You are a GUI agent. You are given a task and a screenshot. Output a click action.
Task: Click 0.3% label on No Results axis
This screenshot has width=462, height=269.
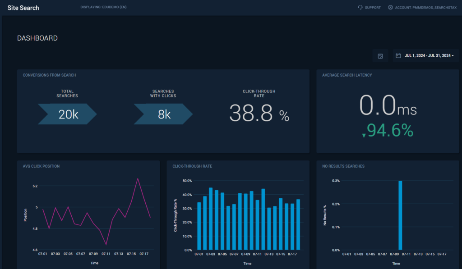pyautogui.click(x=336, y=181)
